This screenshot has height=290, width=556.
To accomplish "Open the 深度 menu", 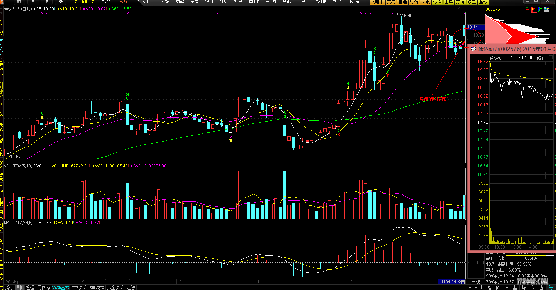I will point(195,2).
